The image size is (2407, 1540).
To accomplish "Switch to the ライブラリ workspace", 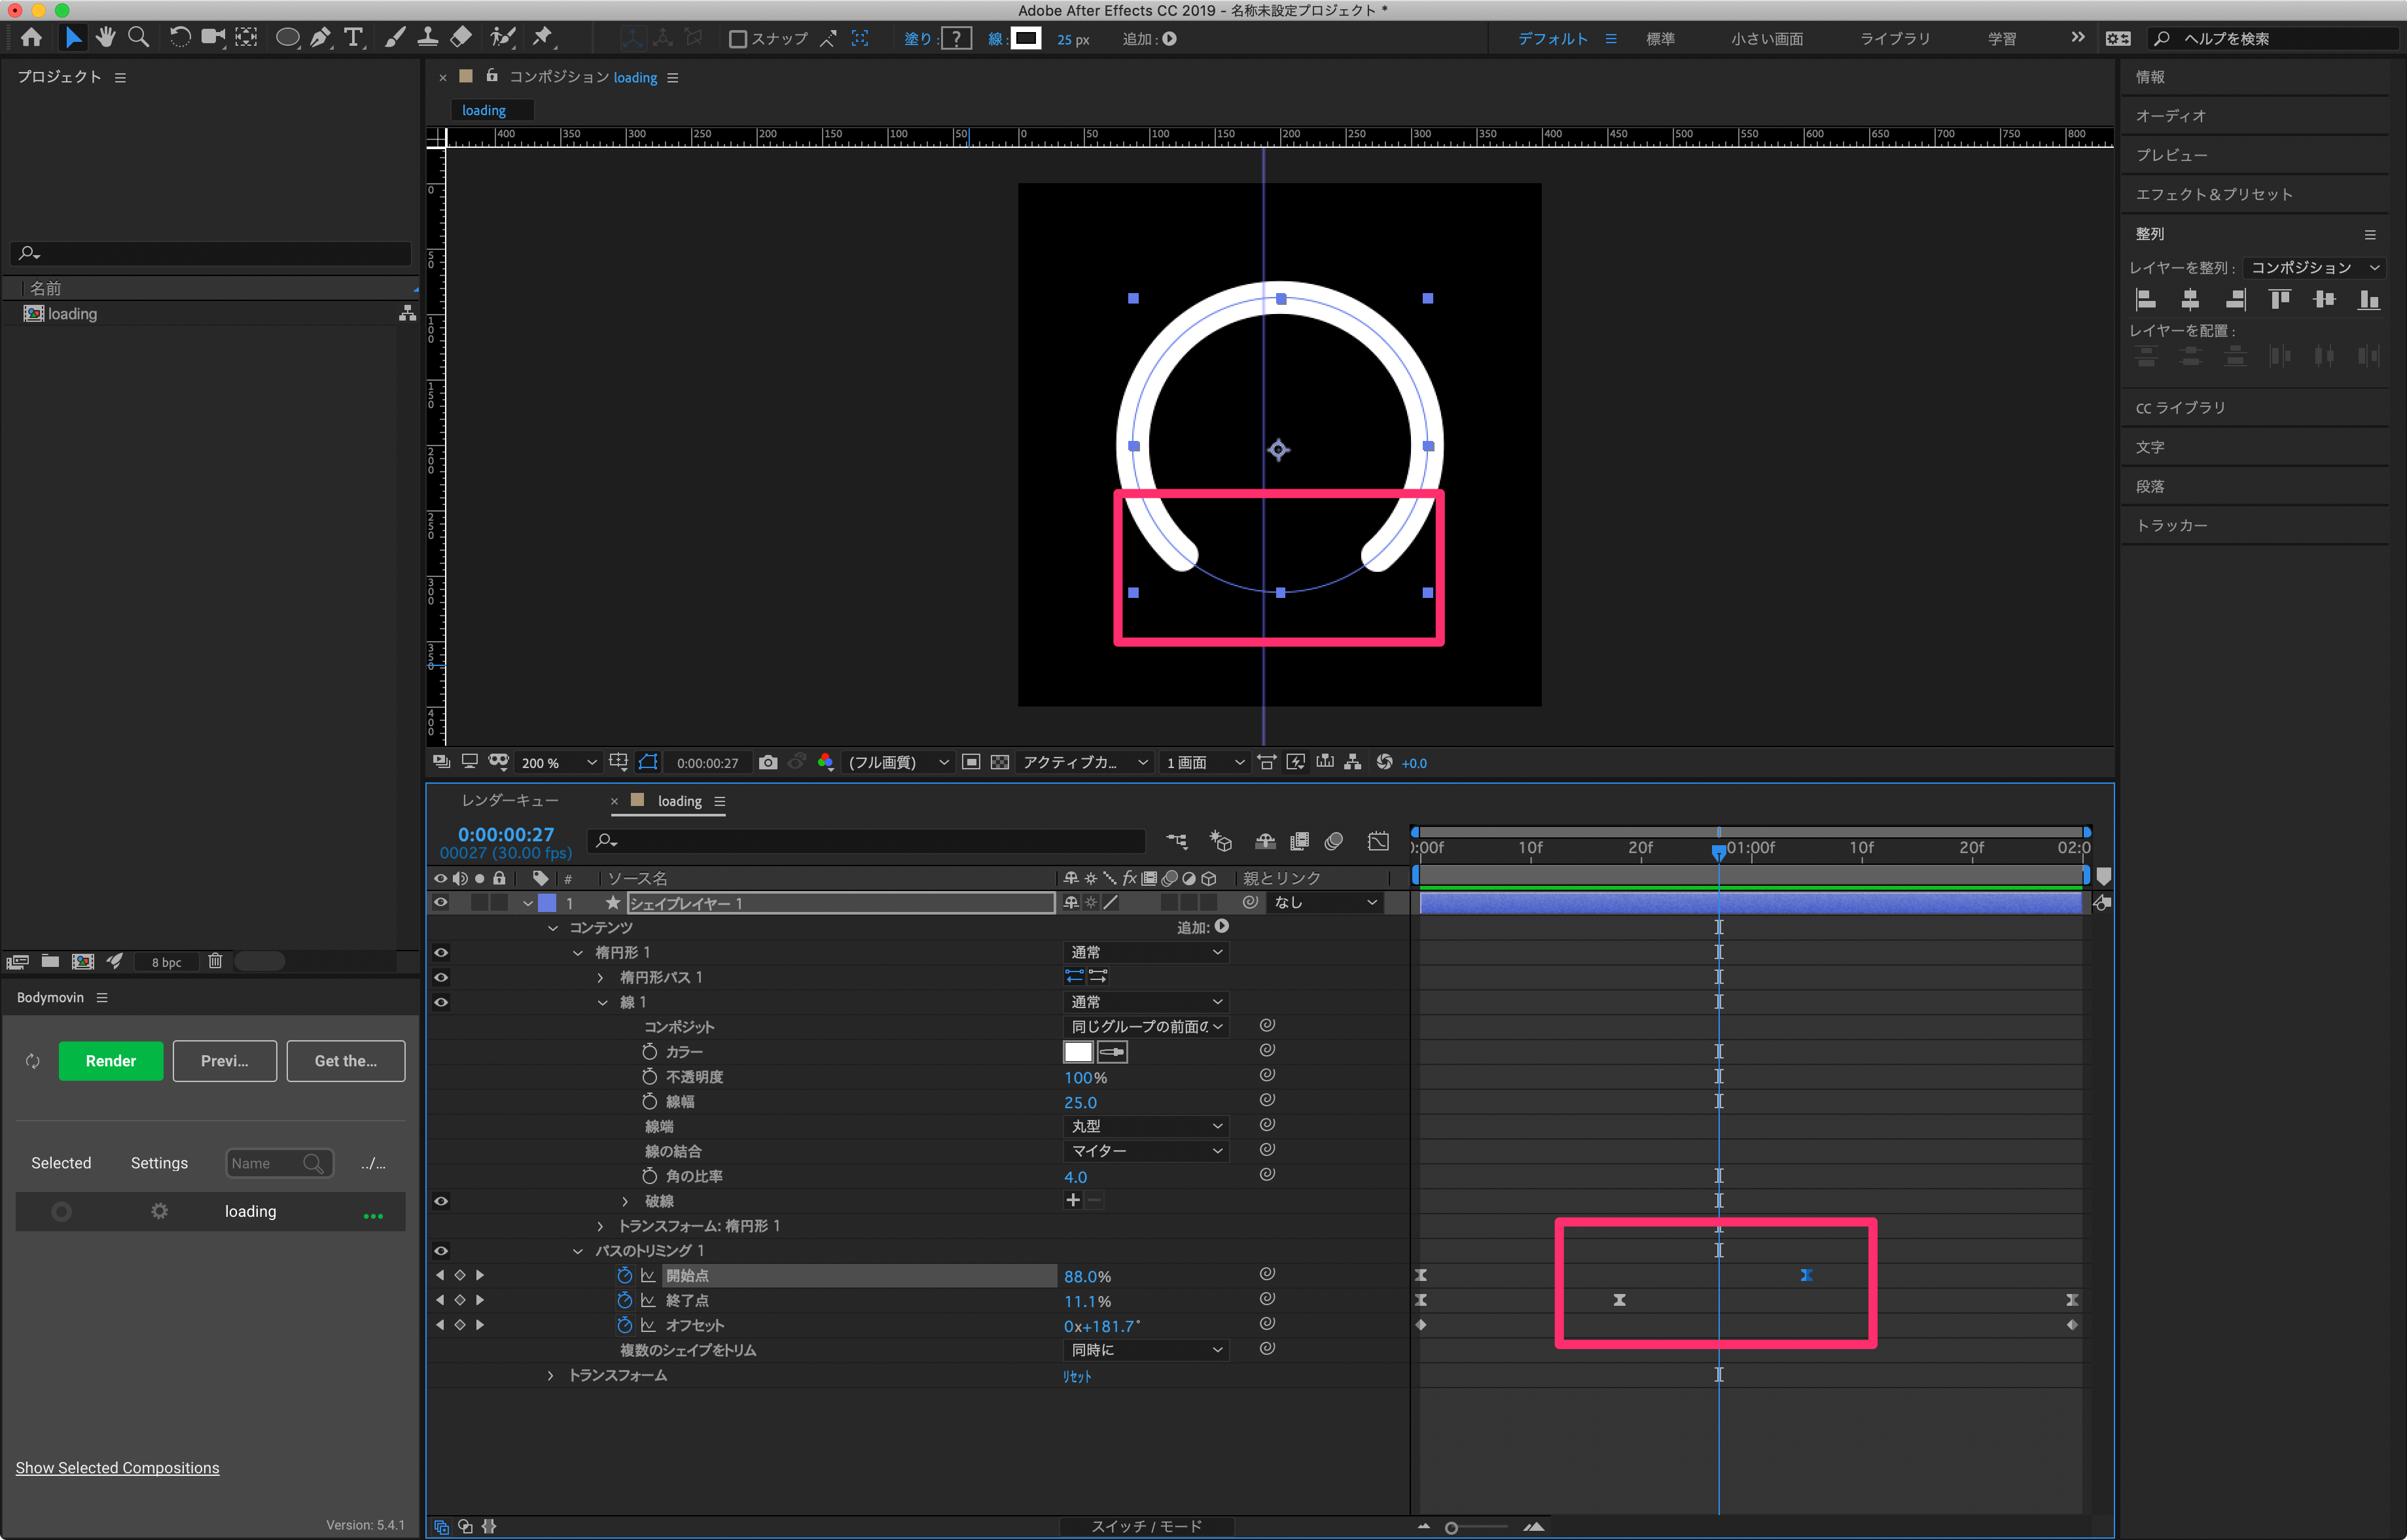I will (x=1896, y=39).
